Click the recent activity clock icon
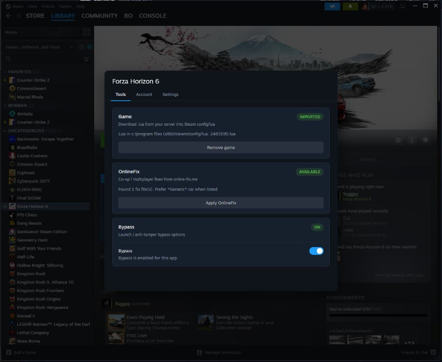 point(81,47)
